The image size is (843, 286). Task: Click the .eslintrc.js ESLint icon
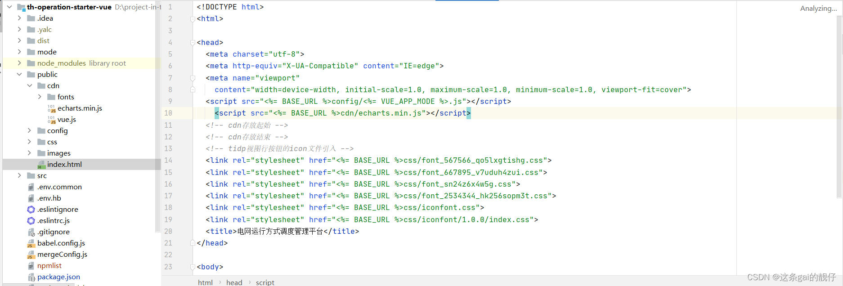tap(31, 220)
